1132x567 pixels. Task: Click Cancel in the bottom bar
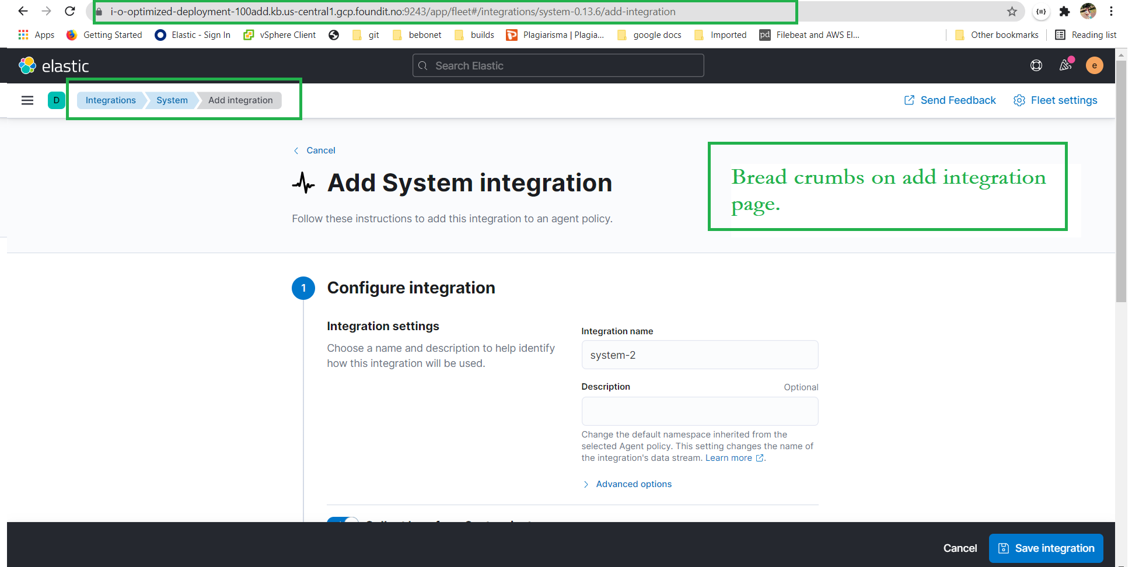point(960,548)
